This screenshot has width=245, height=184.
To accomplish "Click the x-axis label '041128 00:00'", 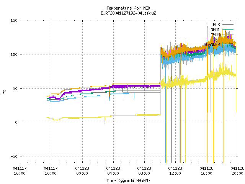I will coord(82,171).
